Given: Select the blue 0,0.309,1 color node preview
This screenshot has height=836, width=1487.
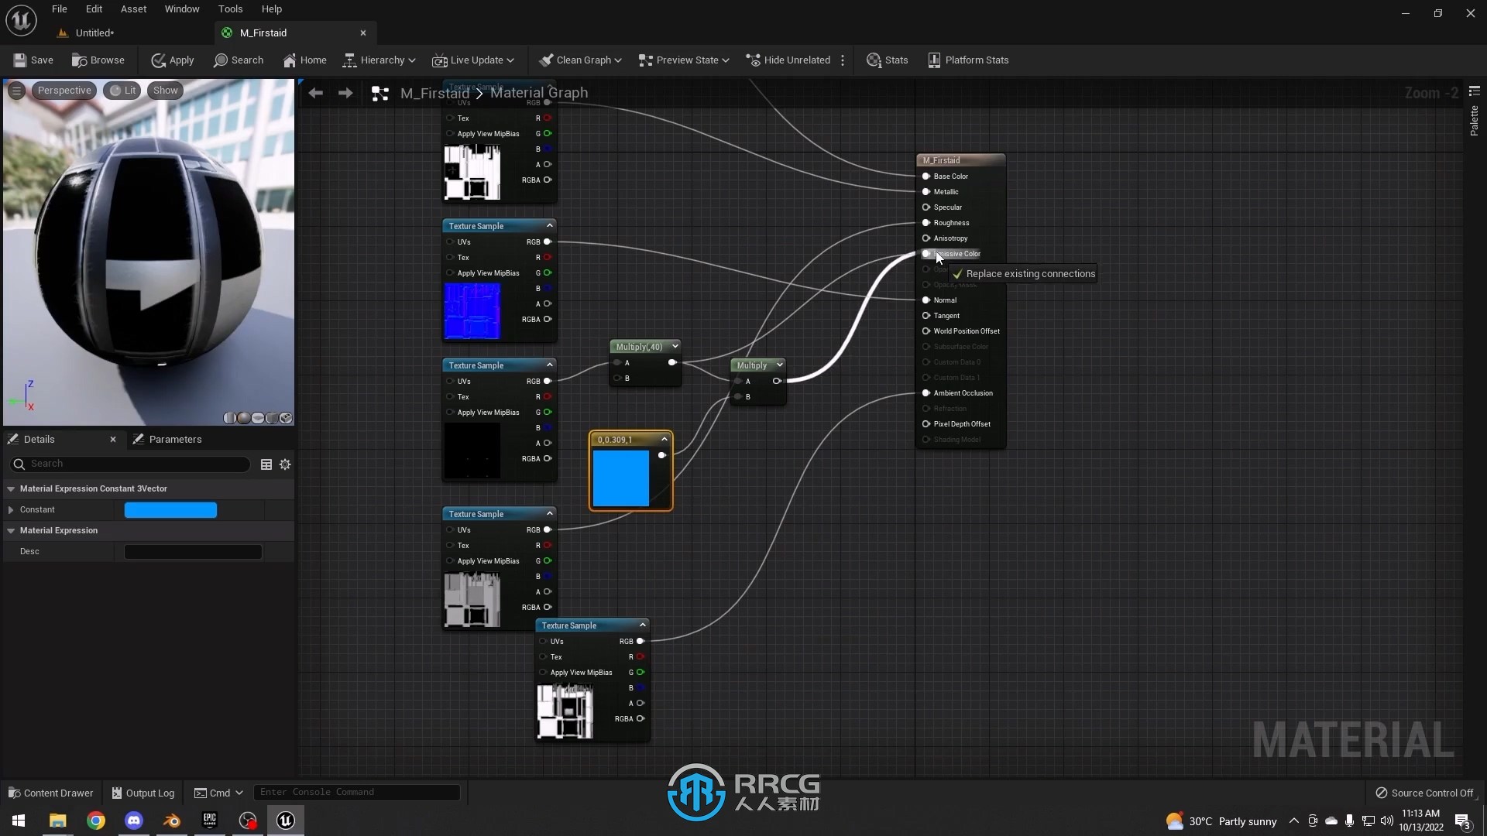Looking at the screenshot, I should tap(621, 478).
